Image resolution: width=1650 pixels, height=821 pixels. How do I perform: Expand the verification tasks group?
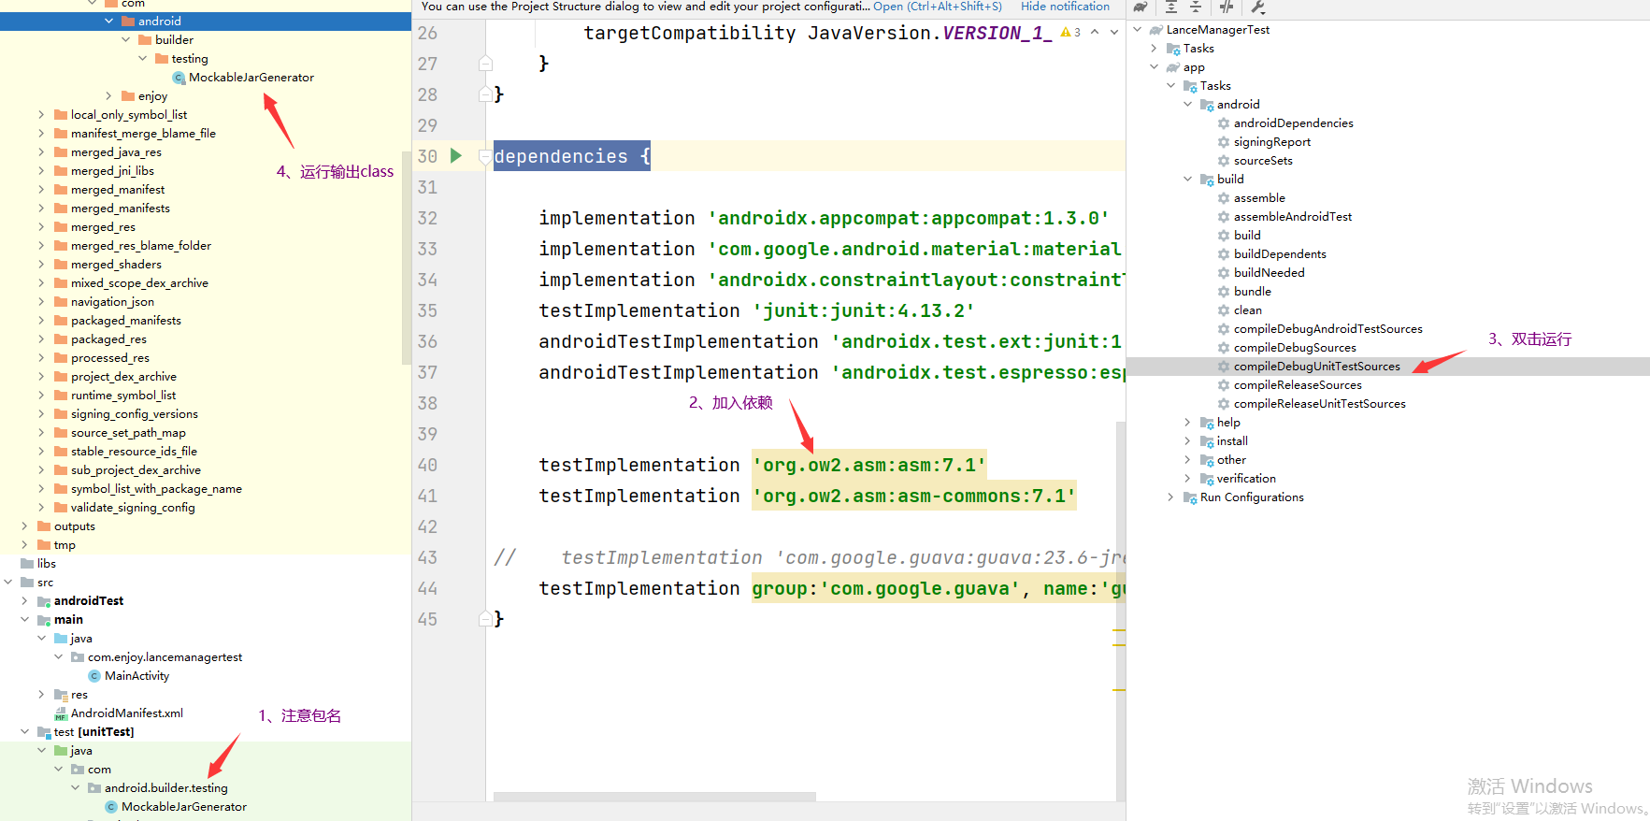(1188, 479)
